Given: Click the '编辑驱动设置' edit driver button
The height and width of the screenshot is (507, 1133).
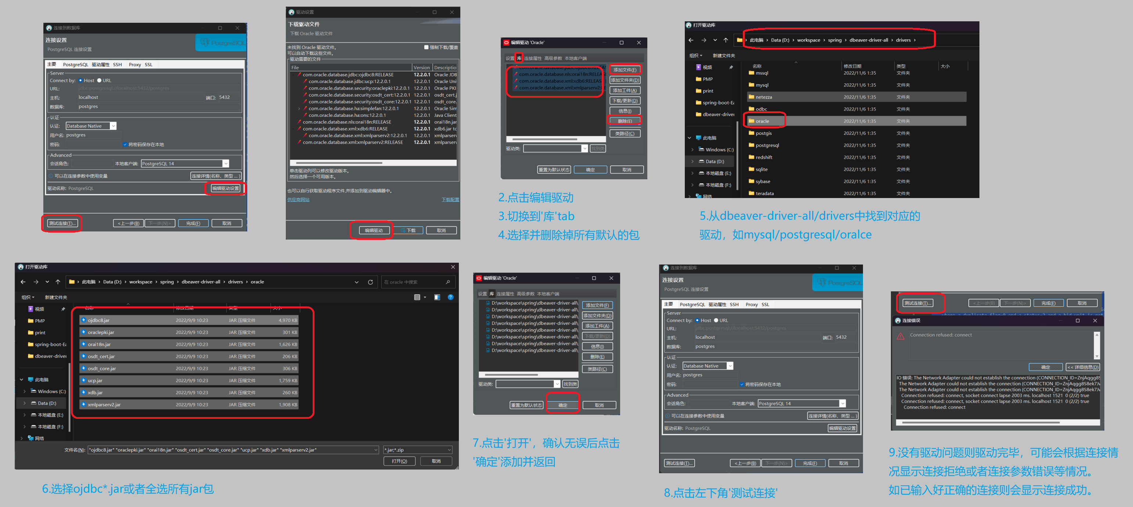Looking at the screenshot, I should [x=229, y=188].
